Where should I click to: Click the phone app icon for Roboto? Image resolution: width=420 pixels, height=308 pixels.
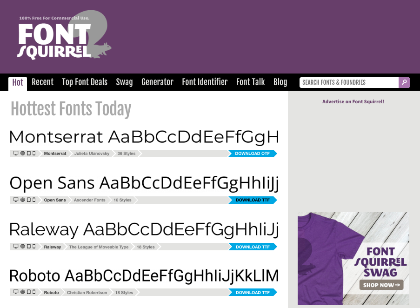[34, 292]
